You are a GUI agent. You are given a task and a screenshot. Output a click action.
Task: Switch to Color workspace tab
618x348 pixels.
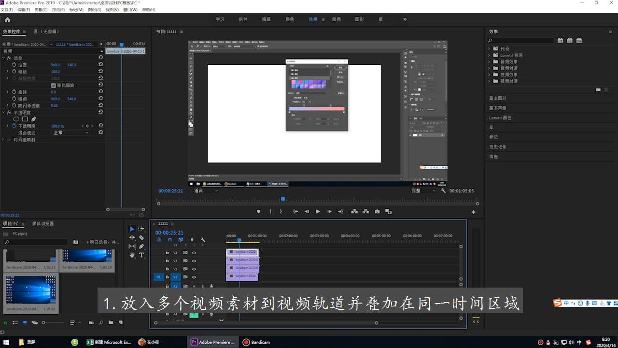(290, 19)
